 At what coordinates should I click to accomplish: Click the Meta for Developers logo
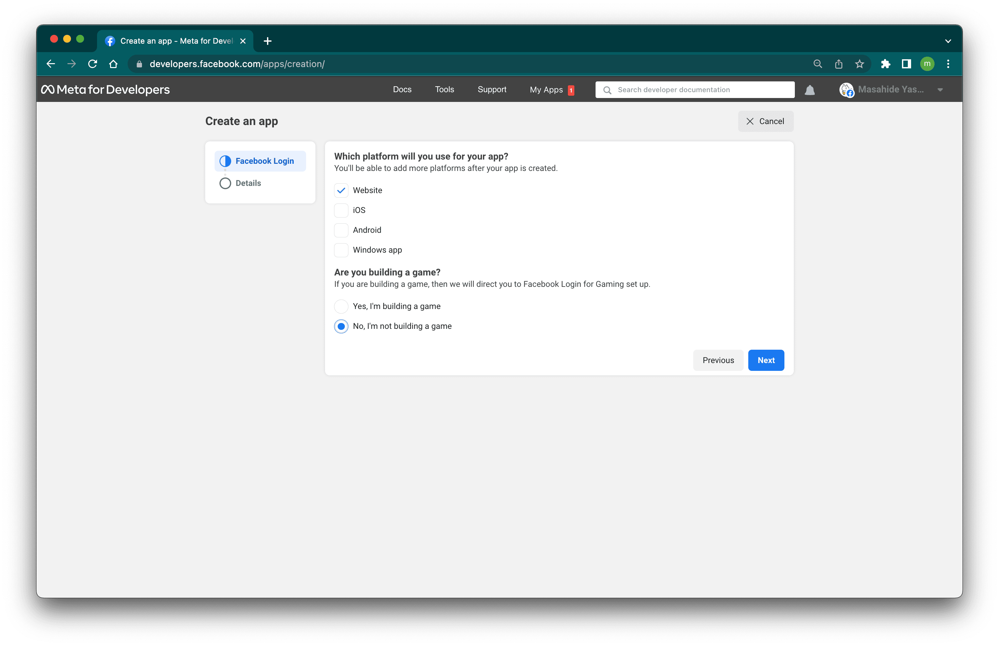(105, 89)
